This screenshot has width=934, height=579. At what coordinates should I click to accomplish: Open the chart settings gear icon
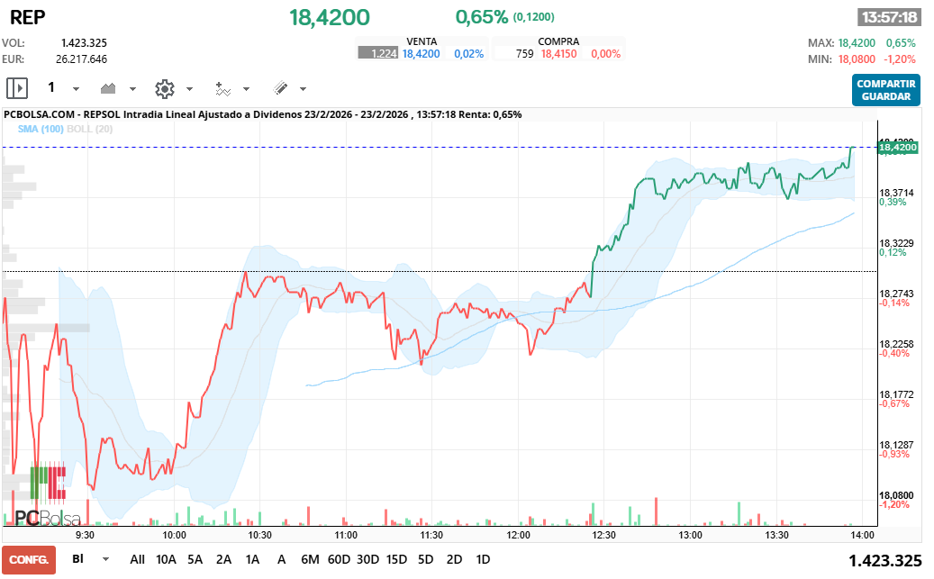(164, 88)
